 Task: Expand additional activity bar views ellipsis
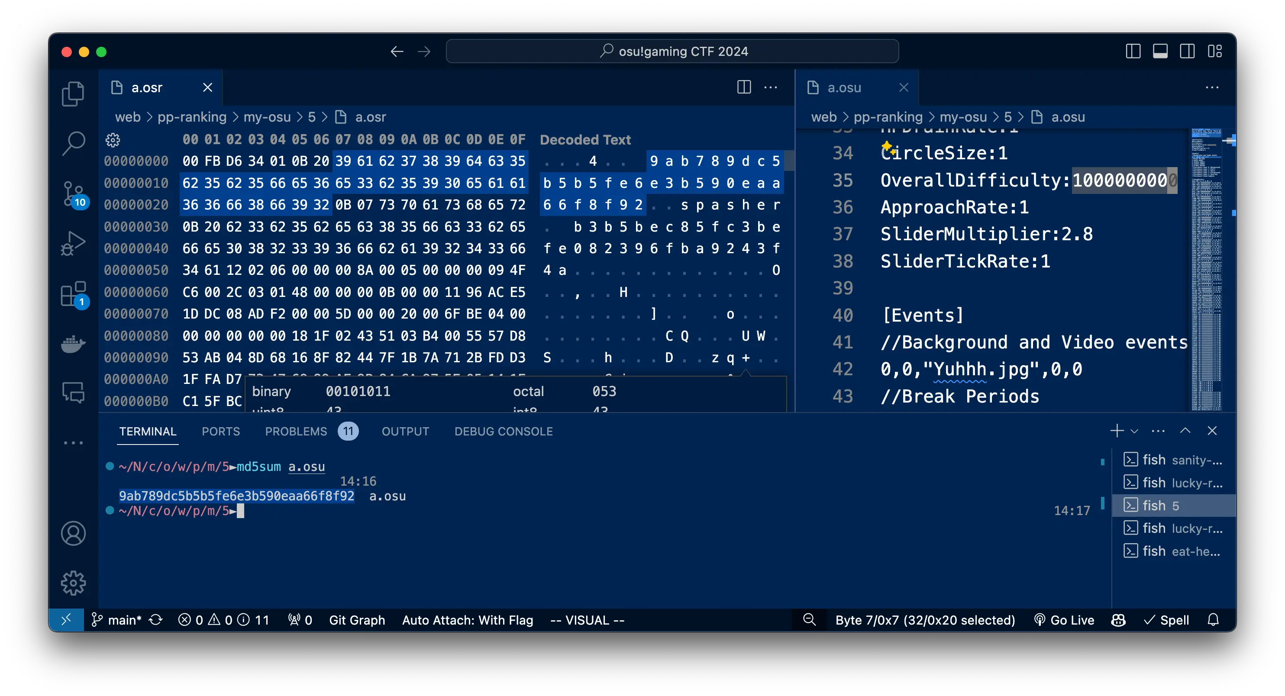pyautogui.click(x=73, y=443)
